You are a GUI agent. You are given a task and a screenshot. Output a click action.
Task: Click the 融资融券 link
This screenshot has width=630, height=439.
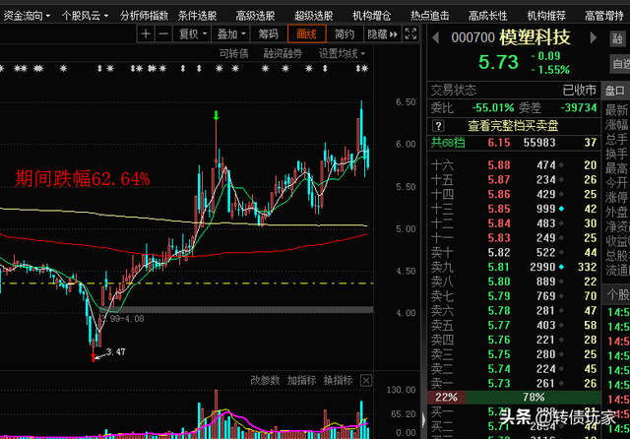(283, 53)
